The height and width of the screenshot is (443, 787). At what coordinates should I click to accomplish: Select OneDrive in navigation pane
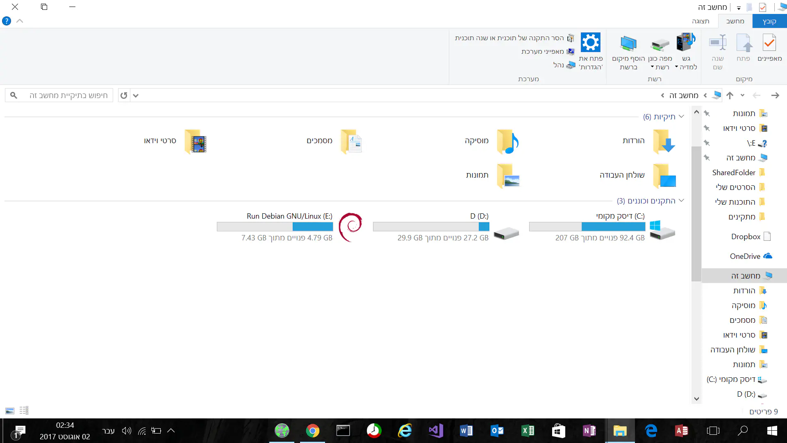[745, 256]
